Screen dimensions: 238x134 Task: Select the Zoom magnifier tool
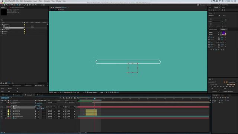tap(7, 5)
